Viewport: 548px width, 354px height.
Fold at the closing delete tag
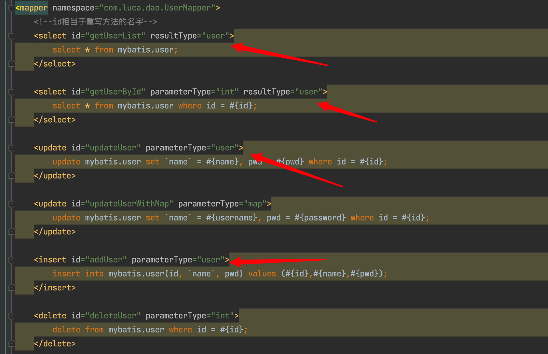click(x=11, y=343)
